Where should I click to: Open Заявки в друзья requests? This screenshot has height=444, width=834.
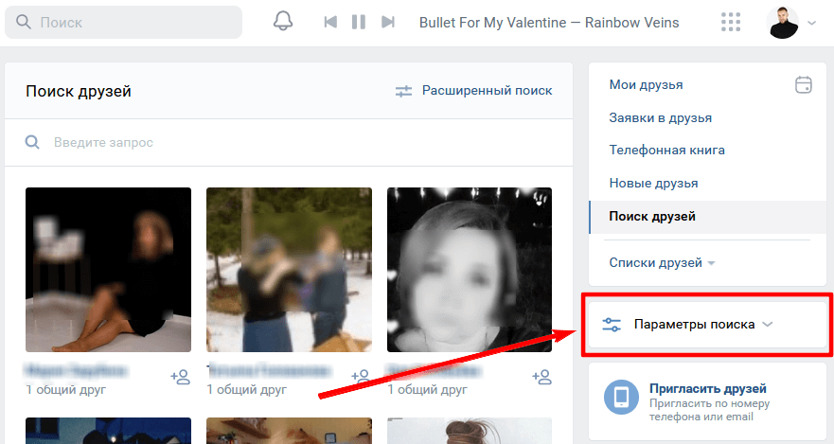pos(661,117)
